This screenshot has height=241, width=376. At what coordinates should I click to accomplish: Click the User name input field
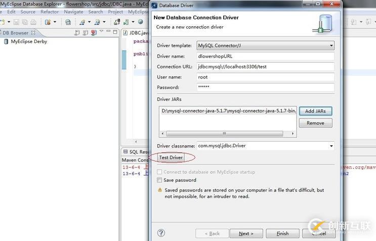point(266,77)
